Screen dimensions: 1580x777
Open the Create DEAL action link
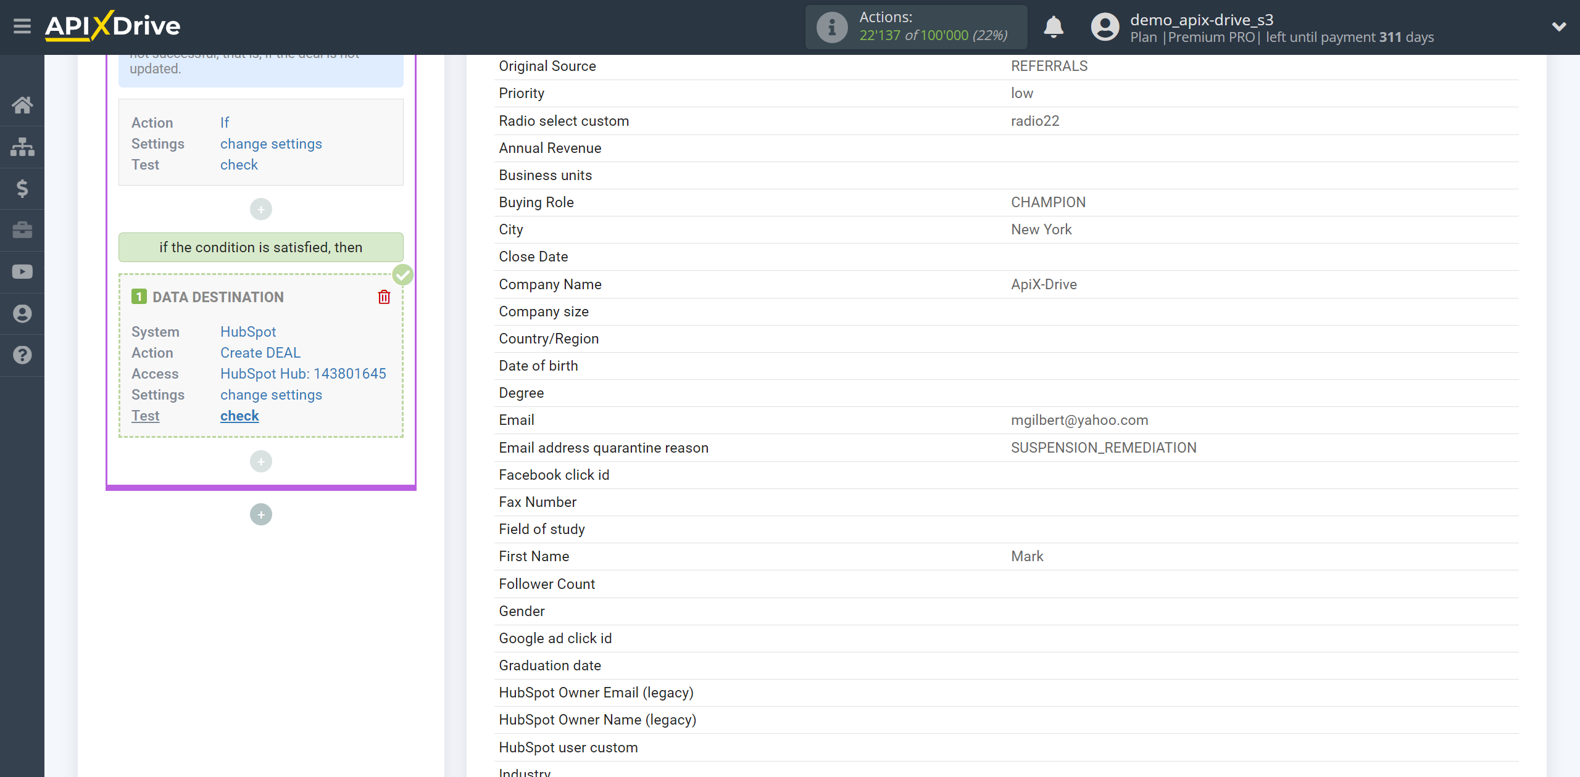coord(260,353)
